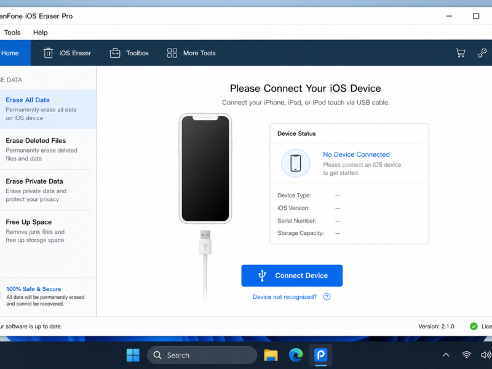Click the Connect Device button
The image size is (492, 369).
(292, 276)
